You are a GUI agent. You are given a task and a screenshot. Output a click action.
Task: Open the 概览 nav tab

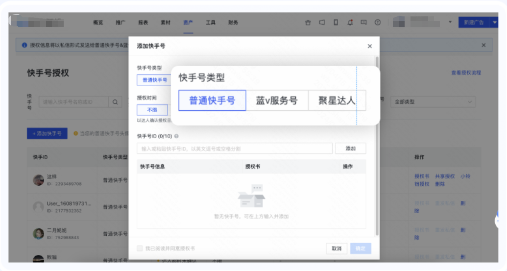click(x=98, y=23)
